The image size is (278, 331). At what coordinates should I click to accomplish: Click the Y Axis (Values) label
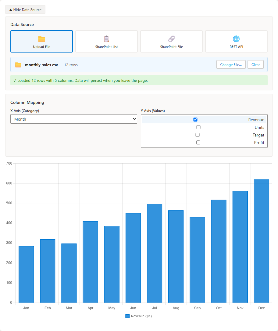(153, 111)
